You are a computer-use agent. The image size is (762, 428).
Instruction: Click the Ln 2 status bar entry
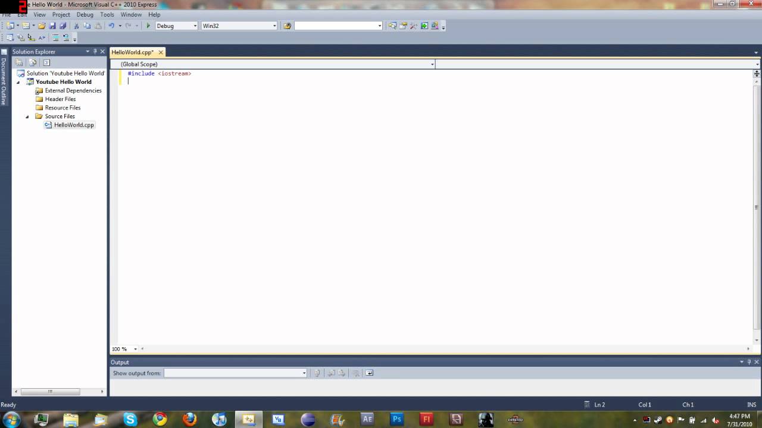point(599,405)
